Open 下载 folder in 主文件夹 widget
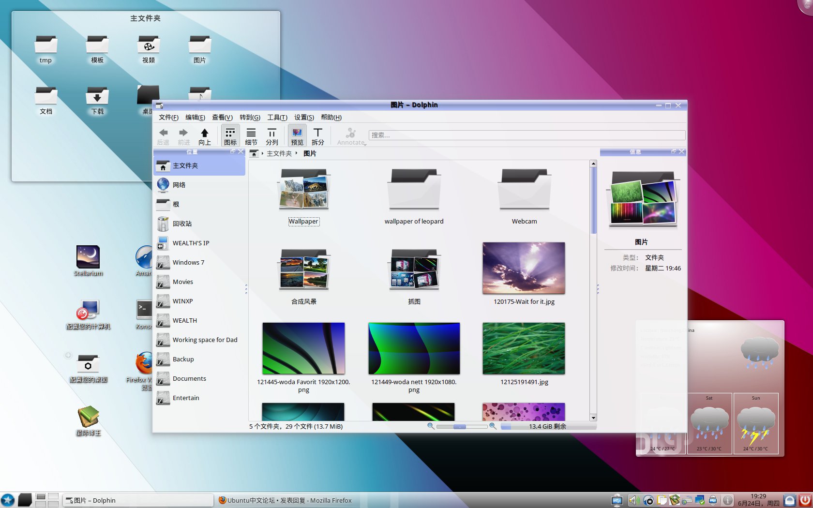The image size is (813, 508). 97,100
